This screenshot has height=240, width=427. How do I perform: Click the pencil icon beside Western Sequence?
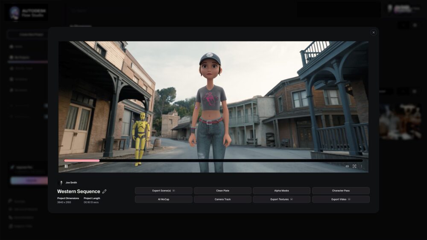pos(105,191)
